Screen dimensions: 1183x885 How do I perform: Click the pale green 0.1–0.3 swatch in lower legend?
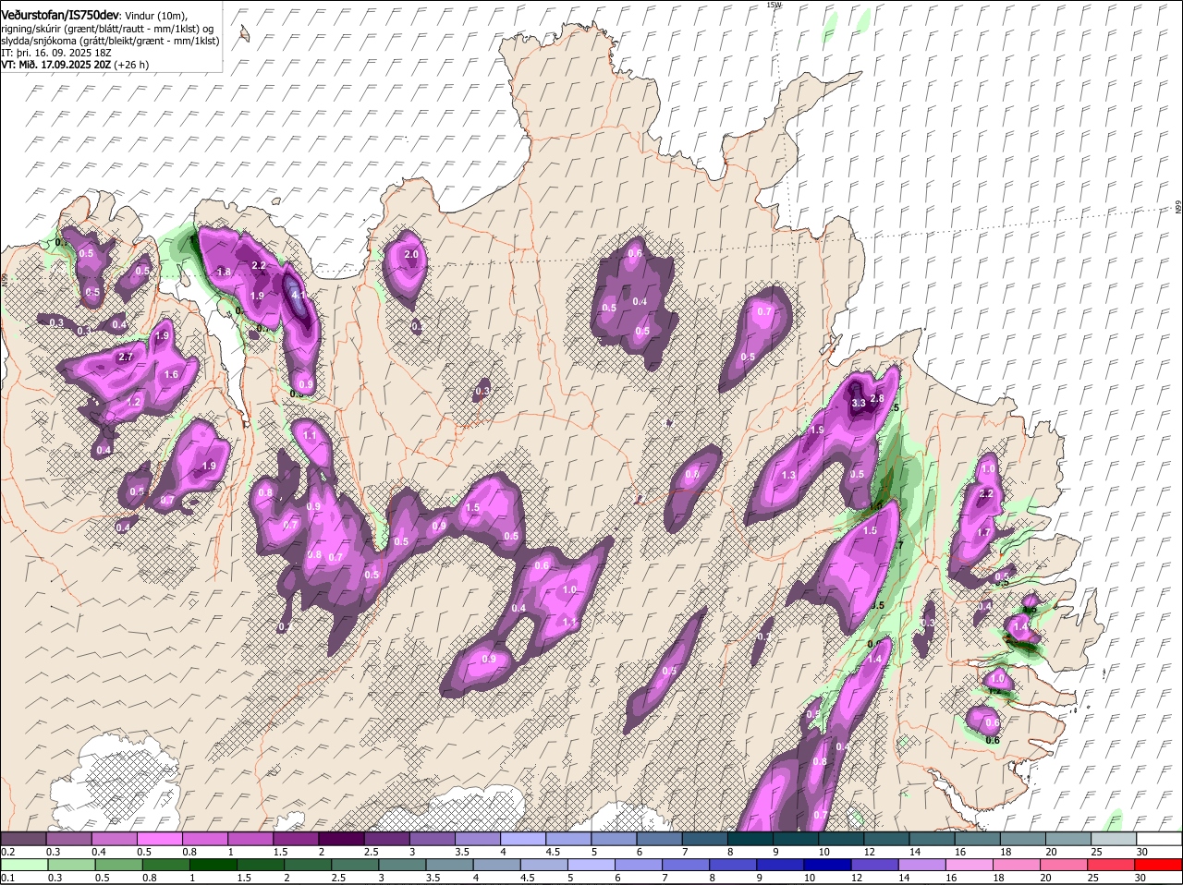[23, 865]
